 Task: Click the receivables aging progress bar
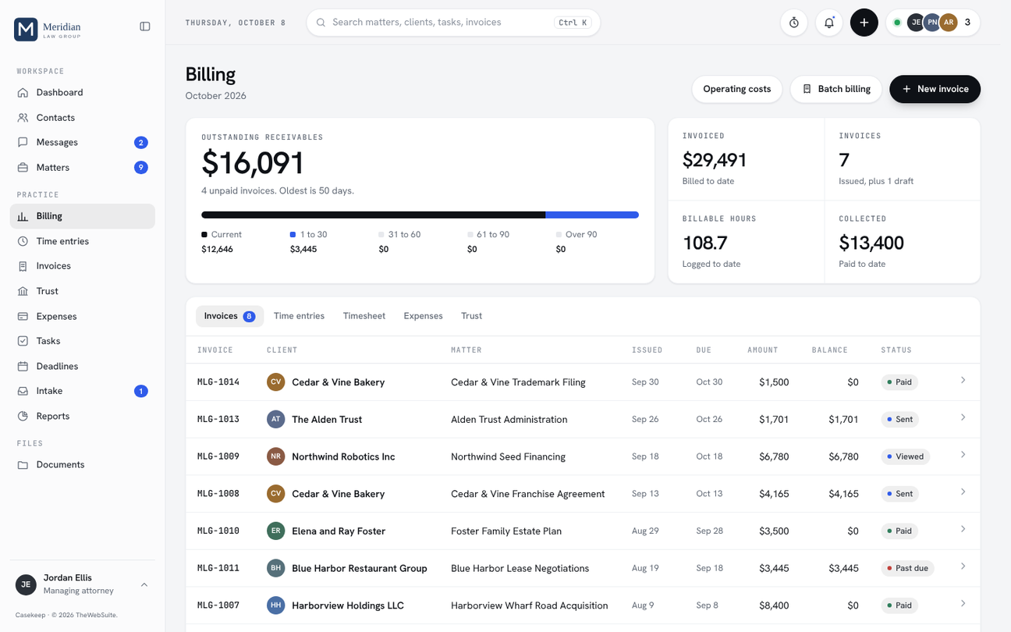click(x=420, y=215)
